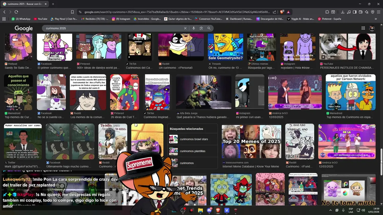This screenshot has width=383, height=215.
Task: Click the Google search input field
Action: [114, 28]
